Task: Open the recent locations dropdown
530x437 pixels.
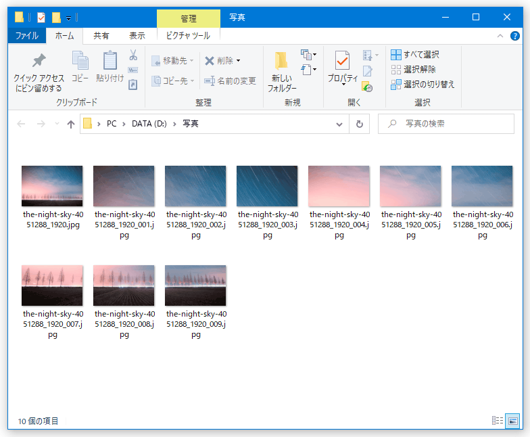Action: pyautogui.click(x=57, y=124)
